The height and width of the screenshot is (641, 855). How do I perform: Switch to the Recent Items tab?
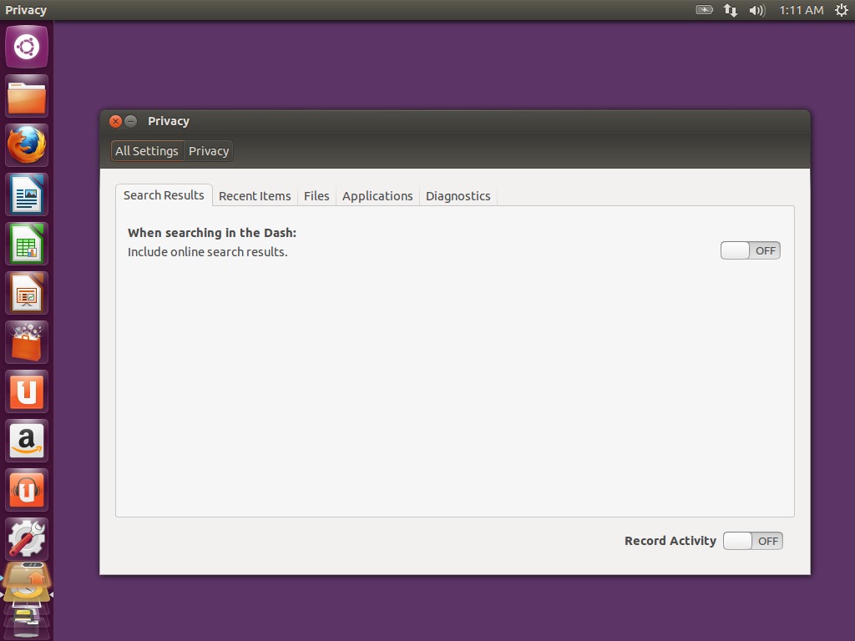tap(255, 196)
